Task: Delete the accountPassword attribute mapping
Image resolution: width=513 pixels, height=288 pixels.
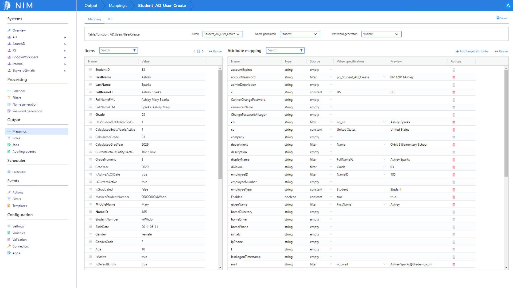Action: tap(454, 77)
